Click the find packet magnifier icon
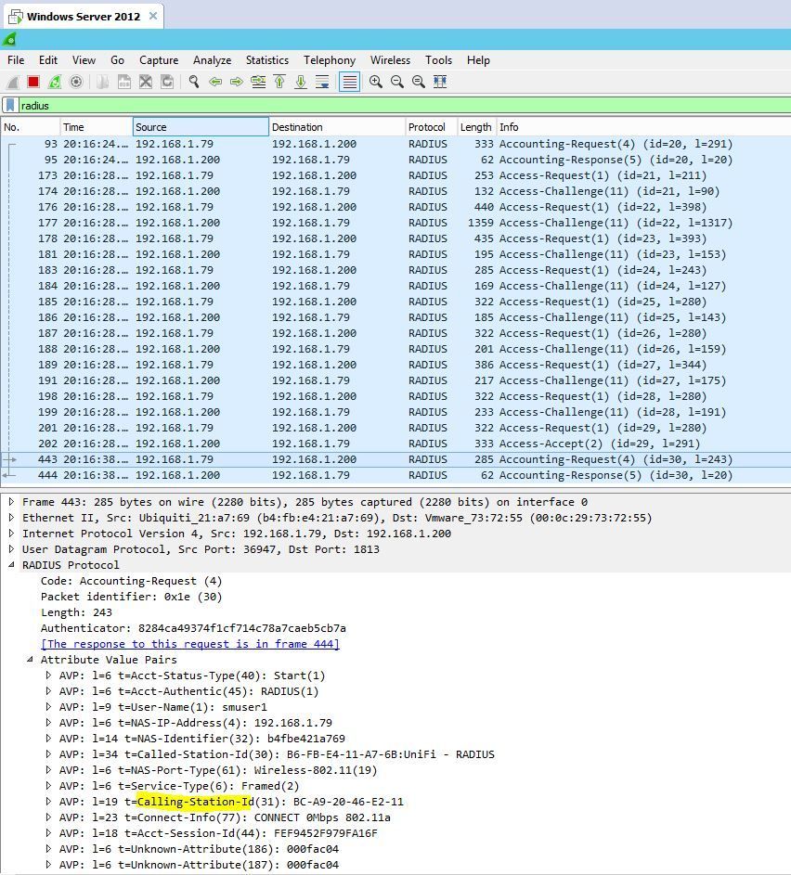The image size is (791, 875). point(194,82)
